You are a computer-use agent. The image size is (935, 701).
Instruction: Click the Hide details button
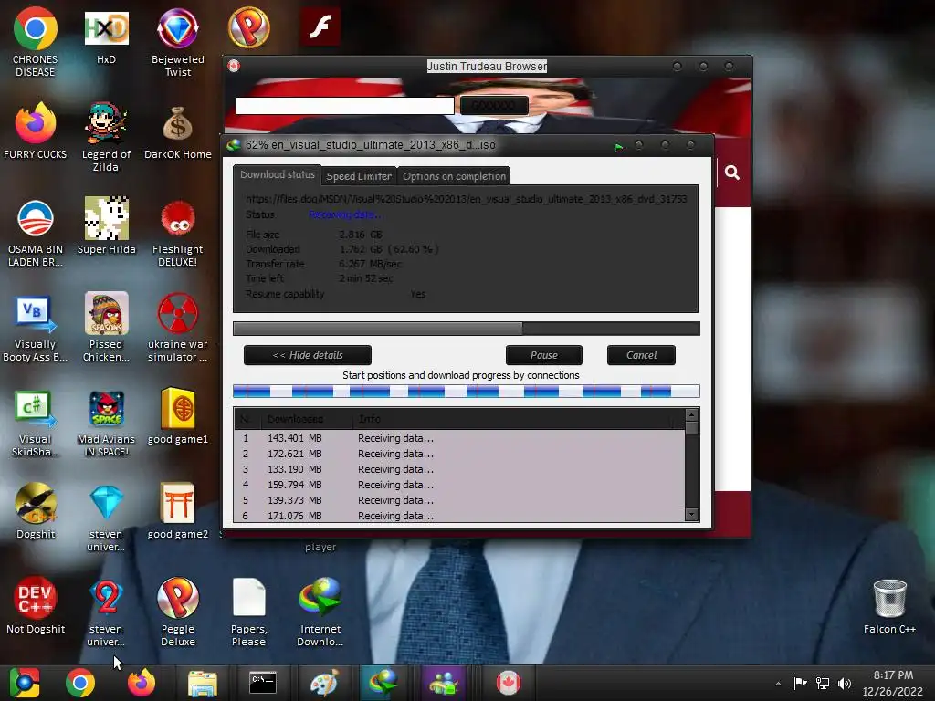pos(308,355)
